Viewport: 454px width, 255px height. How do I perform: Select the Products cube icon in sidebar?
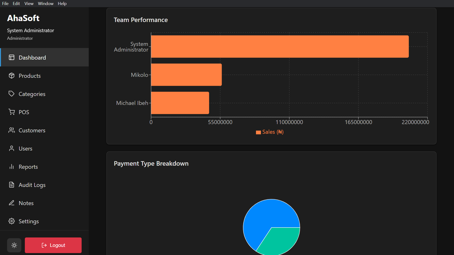[x=12, y=76]
